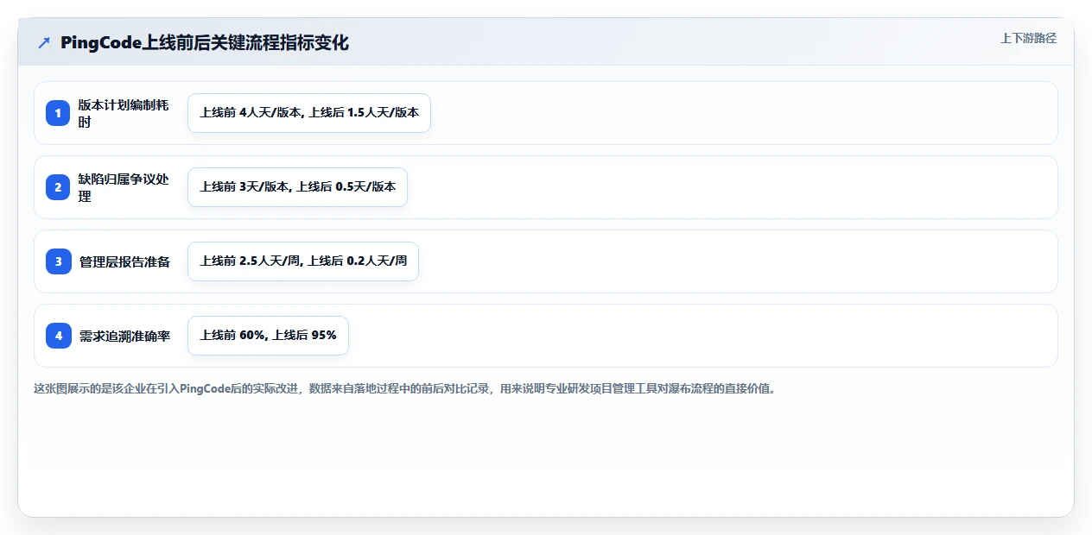This screenshot has width=1092, height=535.
Task: Click the 版本计划编制耗时 label
Action: [x=124, y=113]
